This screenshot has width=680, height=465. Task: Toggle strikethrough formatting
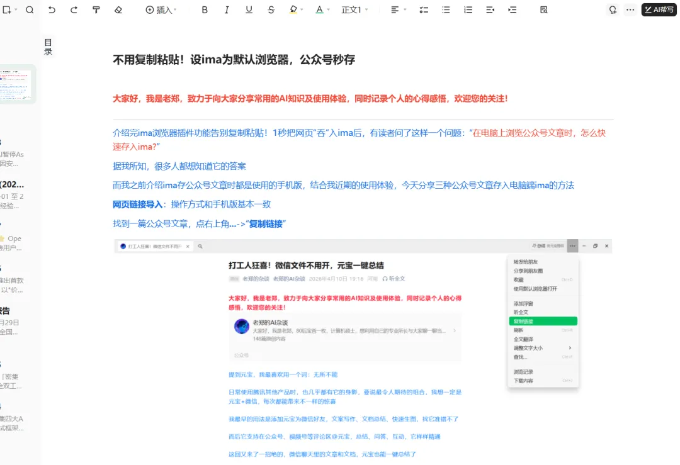click(271, 9)
